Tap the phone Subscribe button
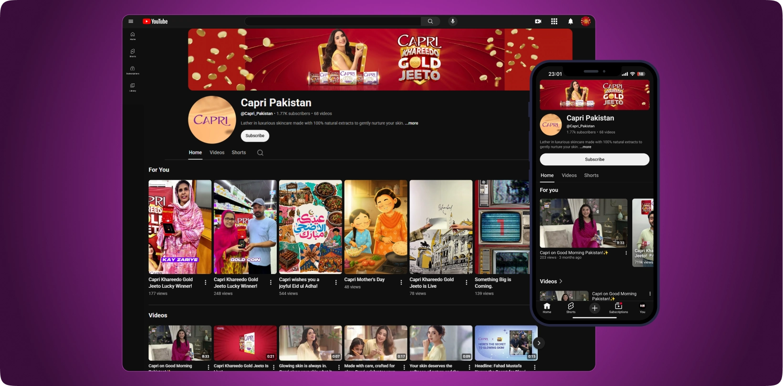This screenshot has width=783, height=386. point(595,159)
